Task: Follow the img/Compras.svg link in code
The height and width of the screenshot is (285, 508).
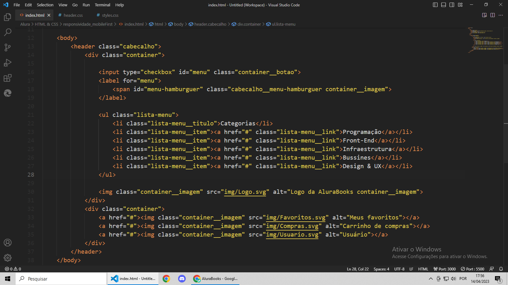Action: [x=292, y=226]
